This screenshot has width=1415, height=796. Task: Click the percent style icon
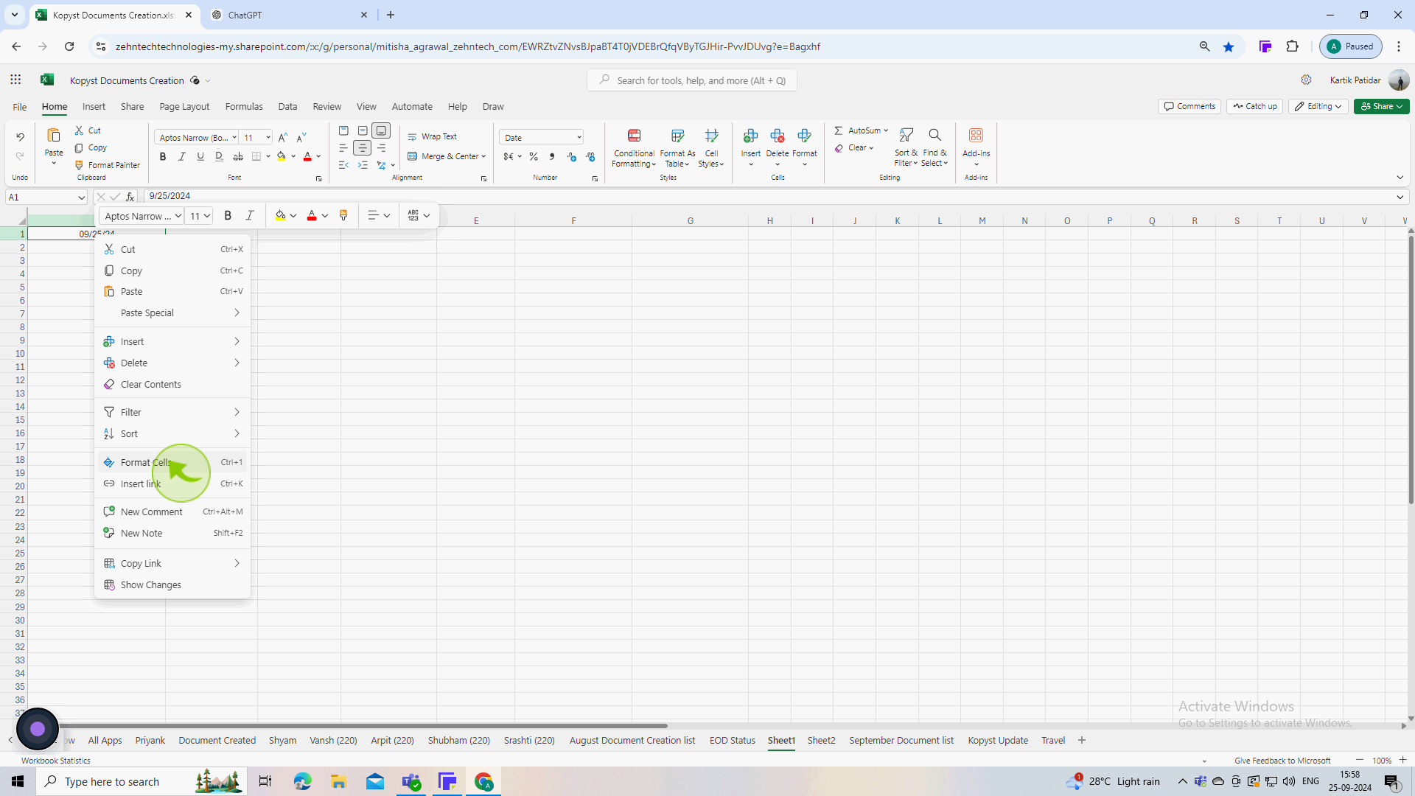pos(534,156)
